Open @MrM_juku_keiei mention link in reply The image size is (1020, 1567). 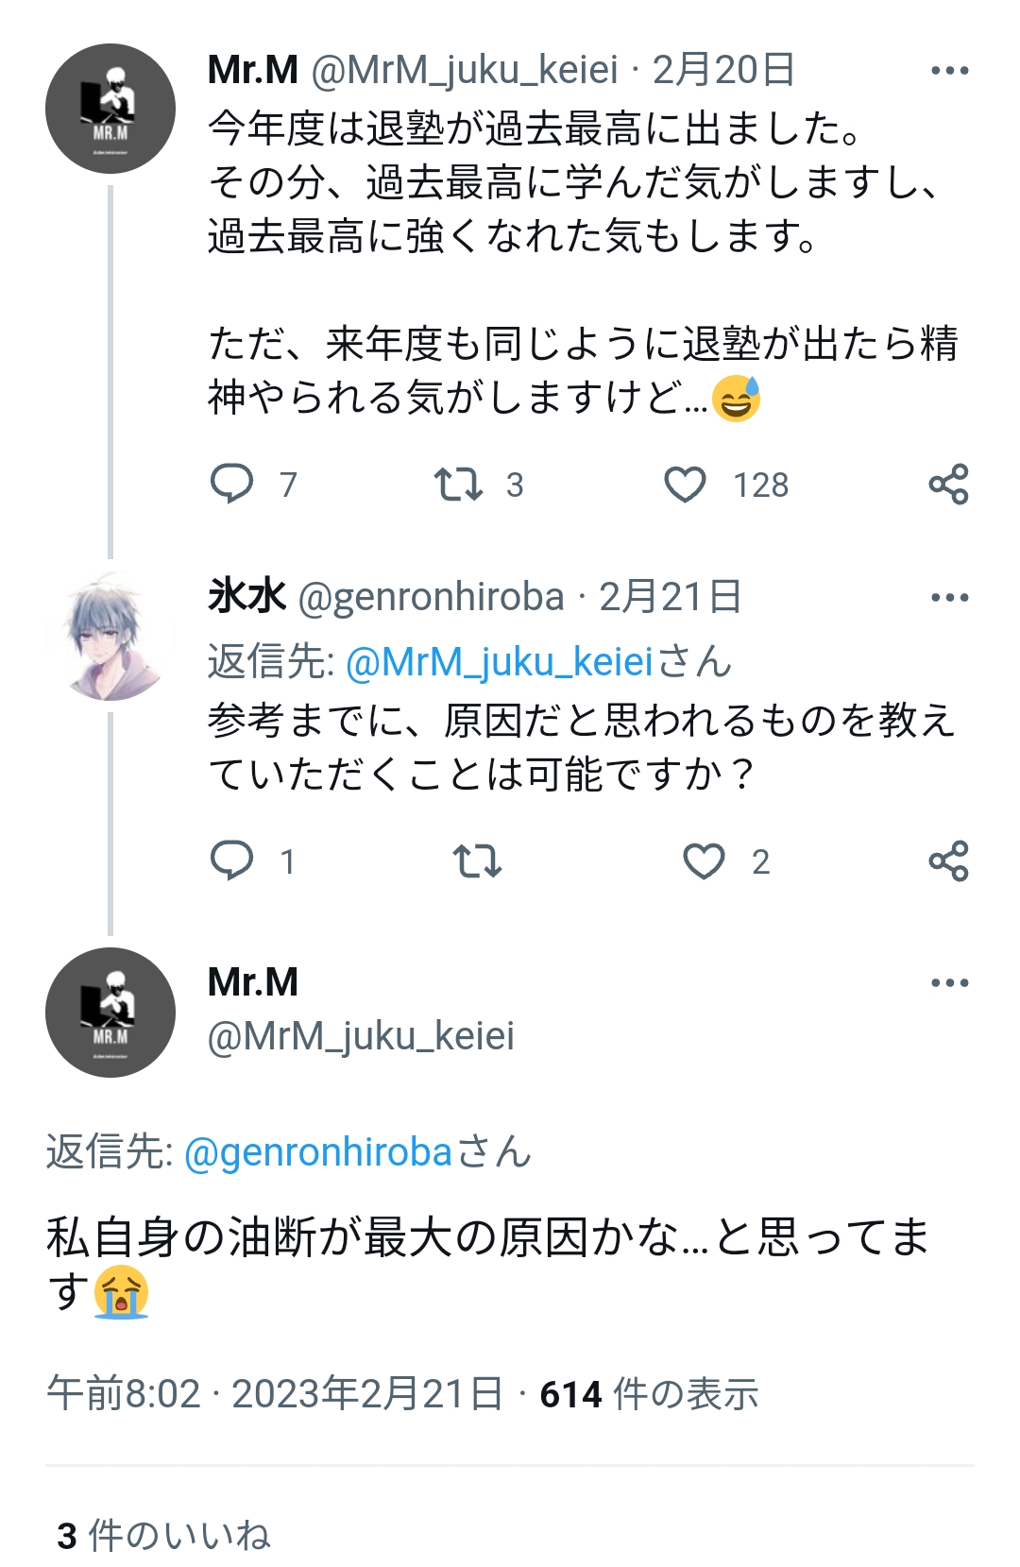500,662
